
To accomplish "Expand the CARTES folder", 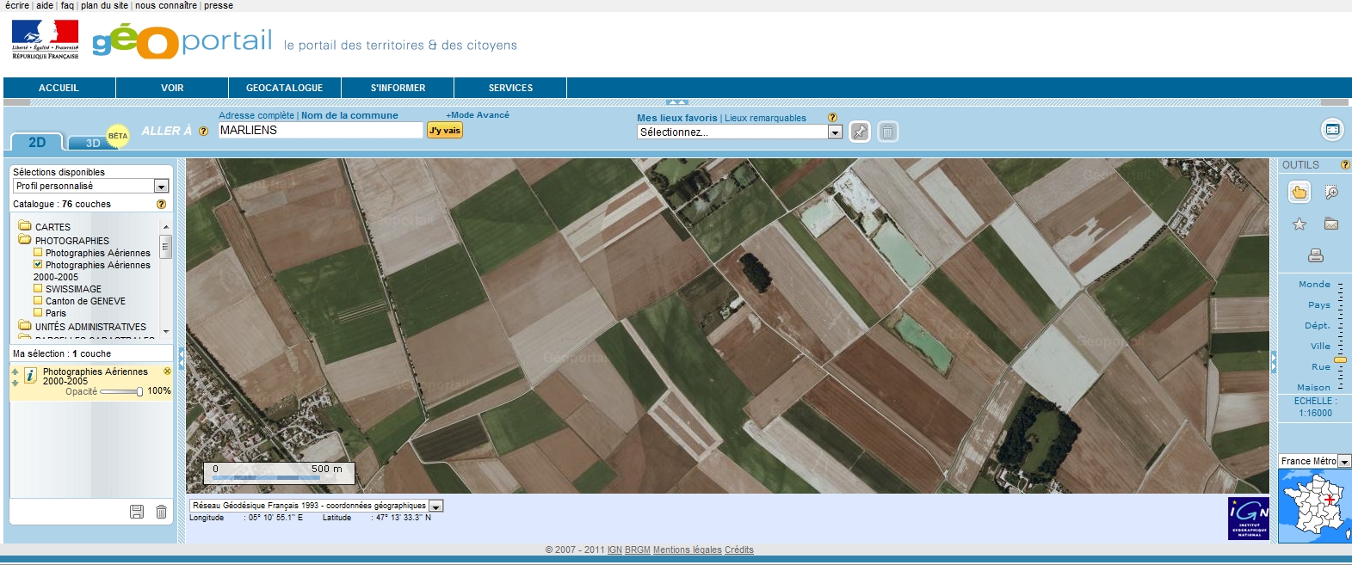I will pos(25,226).
